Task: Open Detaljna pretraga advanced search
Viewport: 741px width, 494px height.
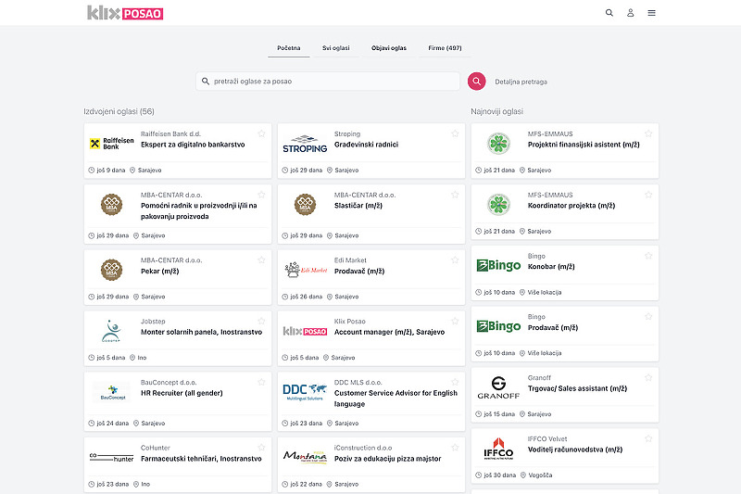Action: (521, 82)
